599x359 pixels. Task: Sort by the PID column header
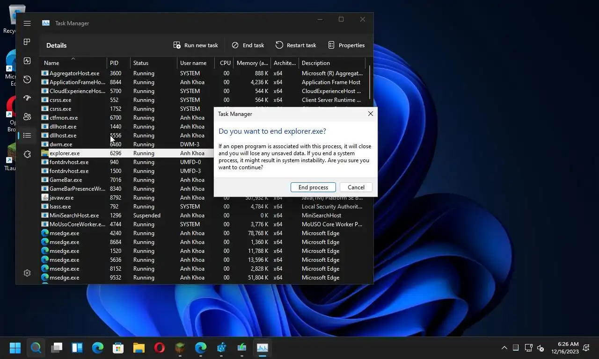pos(118,63)
